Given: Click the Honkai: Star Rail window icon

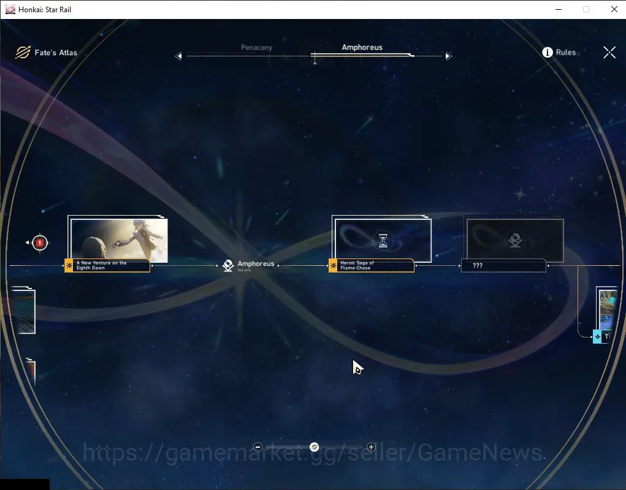Looking at the screenshot, I should coord(10,9).
